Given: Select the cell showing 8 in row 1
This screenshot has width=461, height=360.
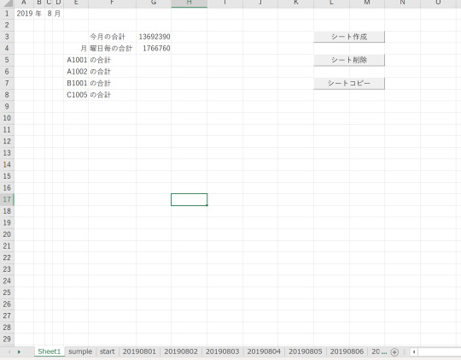Looking at the screenshot, I should (x=49, y=14).
